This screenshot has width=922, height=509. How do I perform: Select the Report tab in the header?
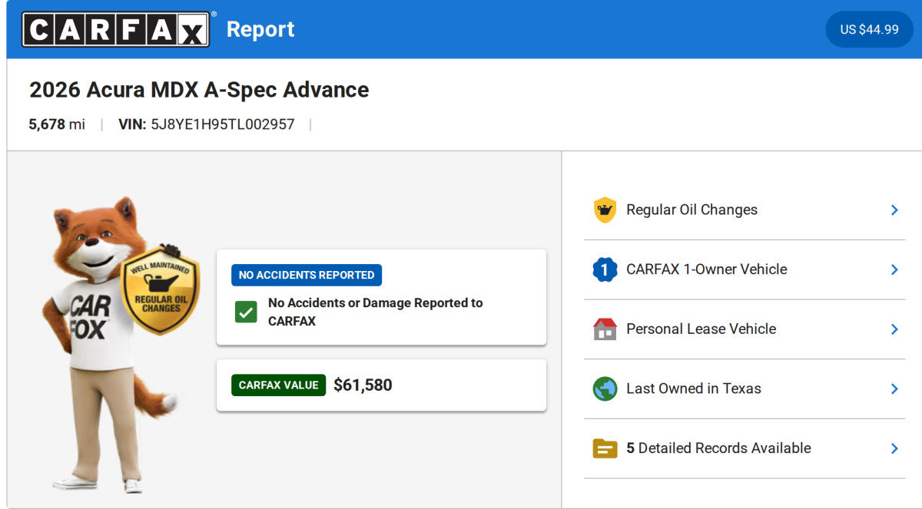pyautogui.click(x=260, y=29)
